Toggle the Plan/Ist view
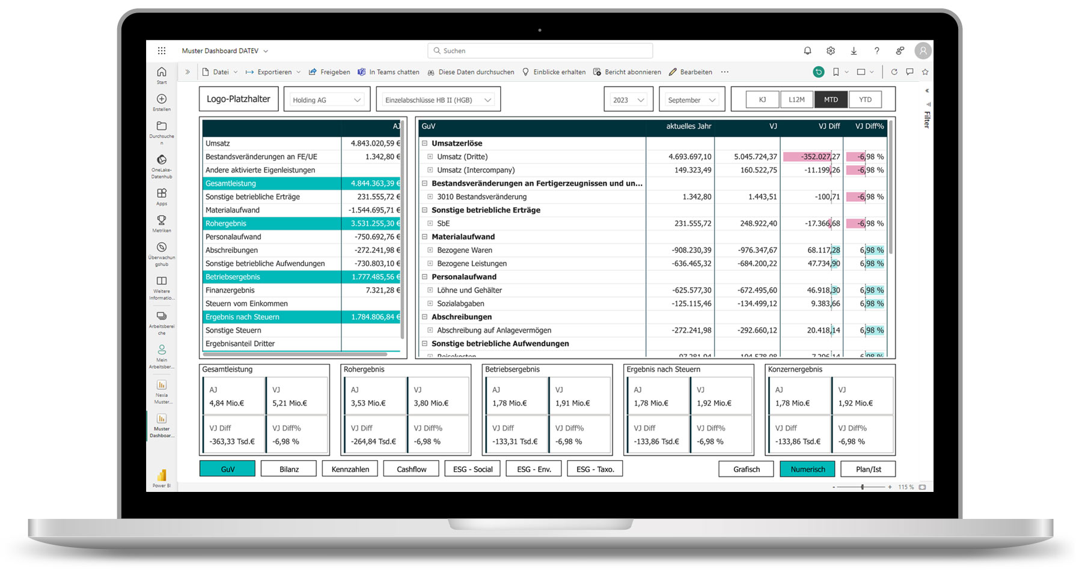Image resolution: width=1082 pixels, height=576 pixels. click(x=868, y=468)
